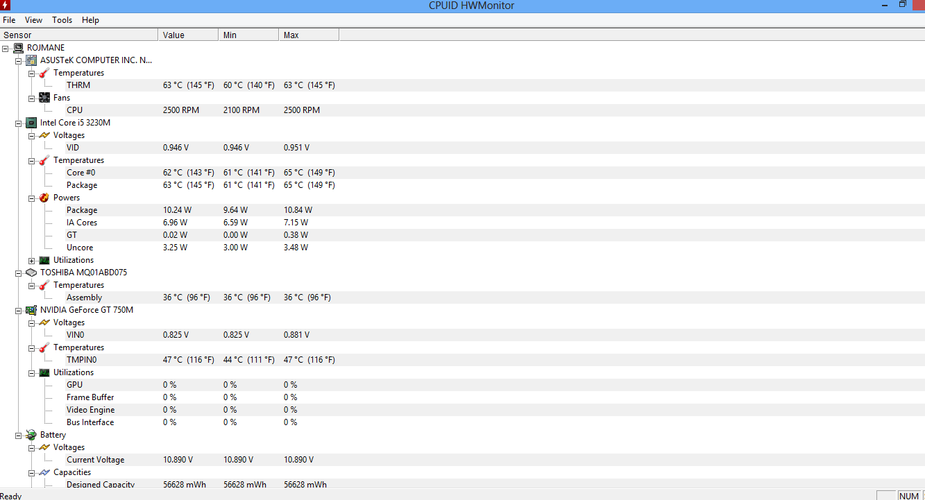925x500 pixels.
Task: Click the ASUSTeK motherboard icon
Action: (x=31, y=60)
